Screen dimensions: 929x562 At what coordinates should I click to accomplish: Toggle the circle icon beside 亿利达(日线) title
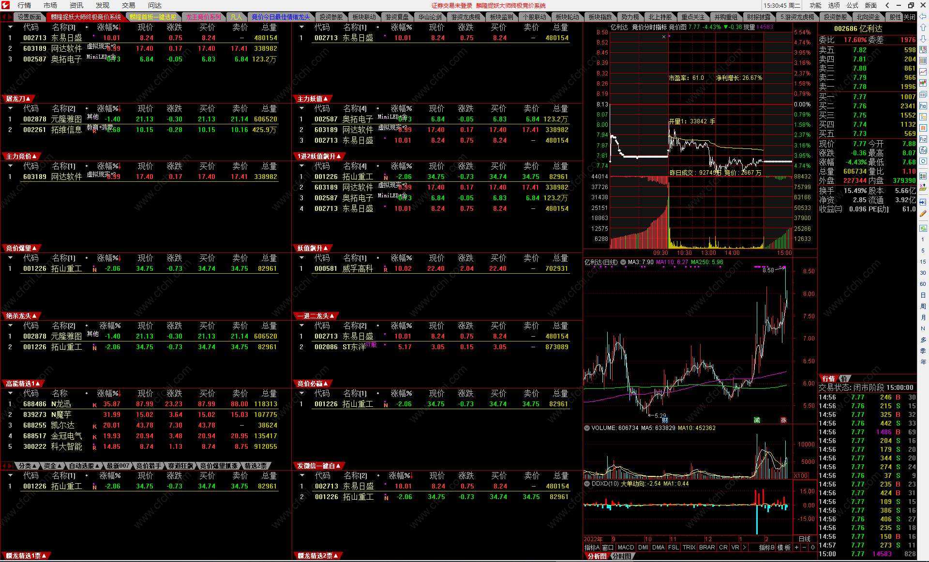pos(623,262)
